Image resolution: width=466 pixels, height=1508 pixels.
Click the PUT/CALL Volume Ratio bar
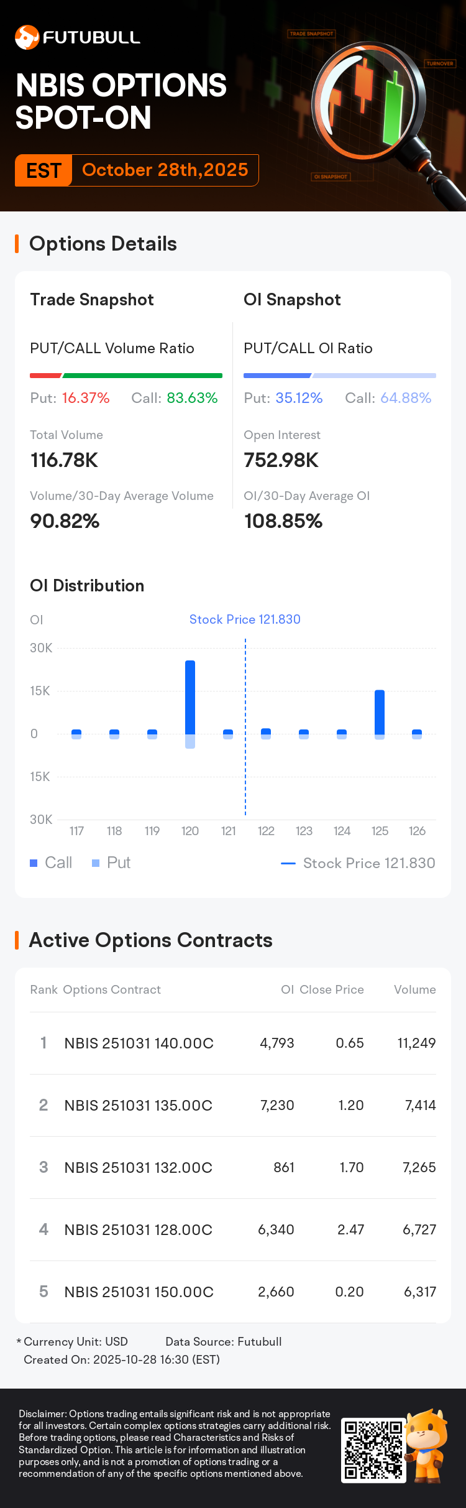tap(126, 376)
